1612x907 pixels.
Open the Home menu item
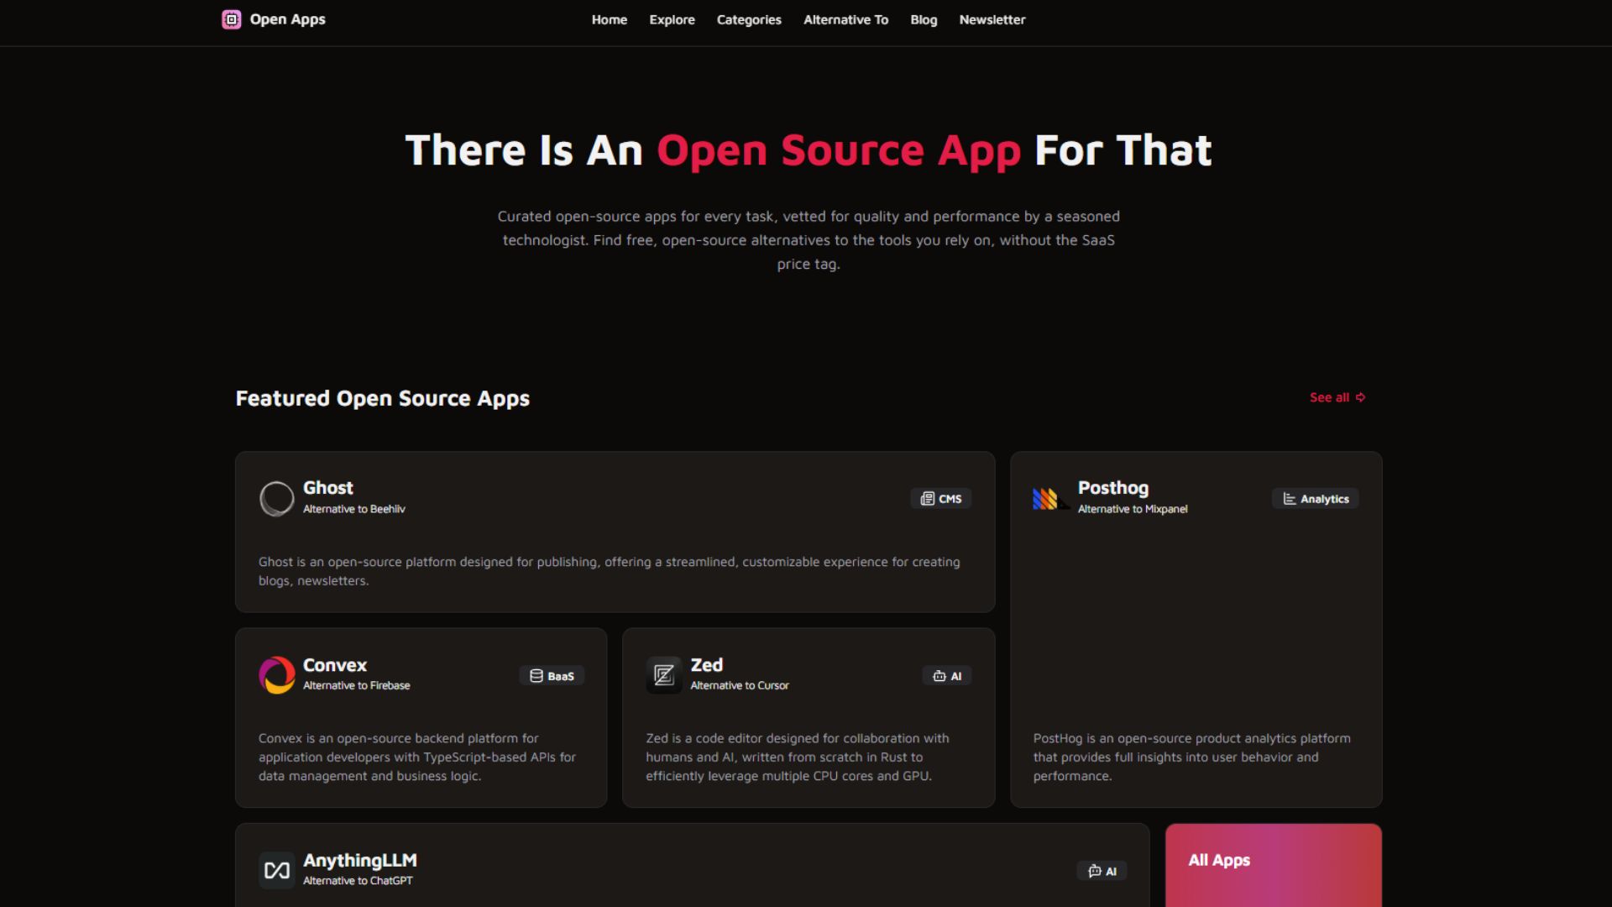[x=609, y=19]
